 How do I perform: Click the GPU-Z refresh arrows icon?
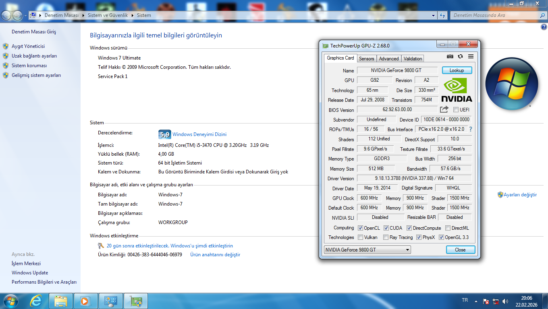(460, 57)
